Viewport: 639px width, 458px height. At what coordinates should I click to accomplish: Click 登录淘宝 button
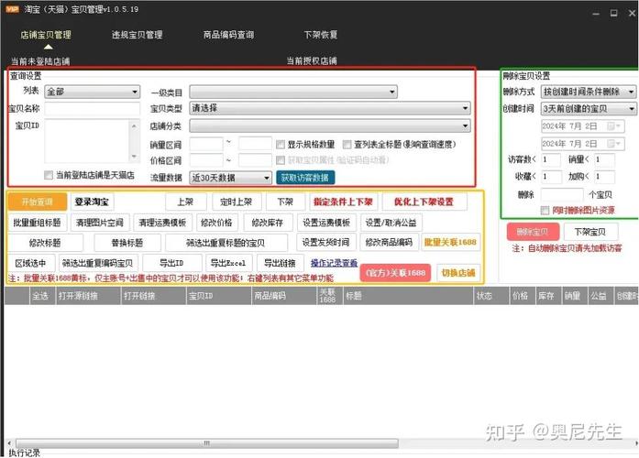[92, 202]
